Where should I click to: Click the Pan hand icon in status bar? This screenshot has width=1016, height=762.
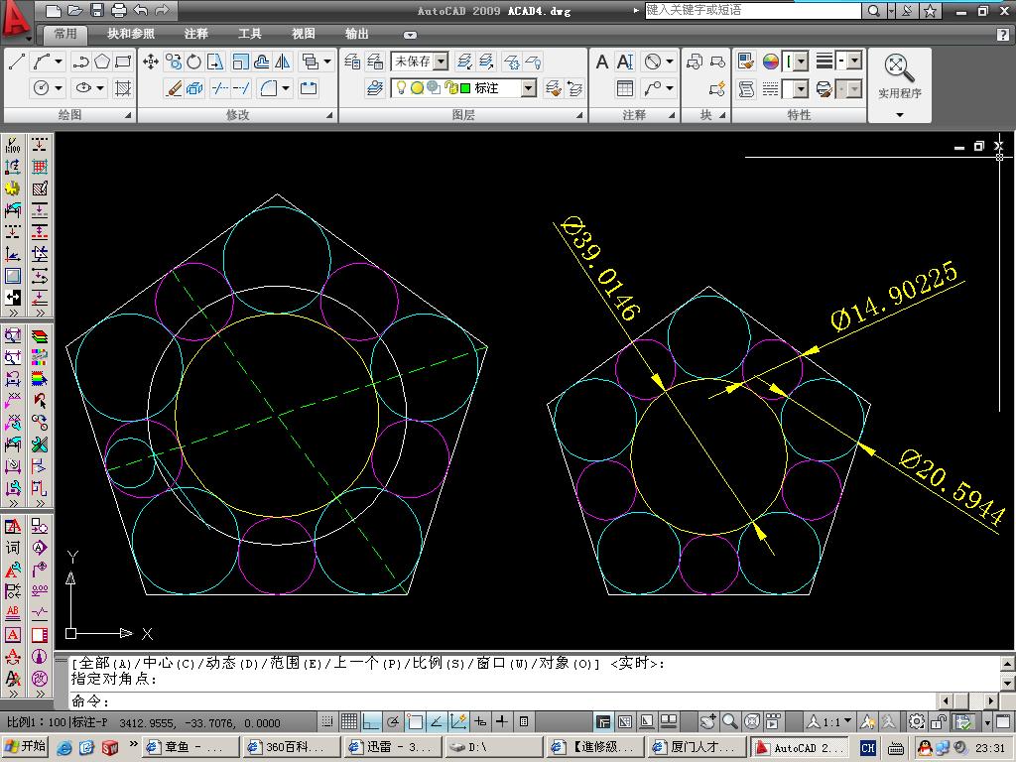point(708,721)
